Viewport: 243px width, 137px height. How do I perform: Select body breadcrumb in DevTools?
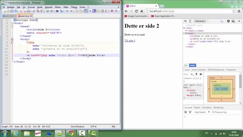[x=193, y=65]
